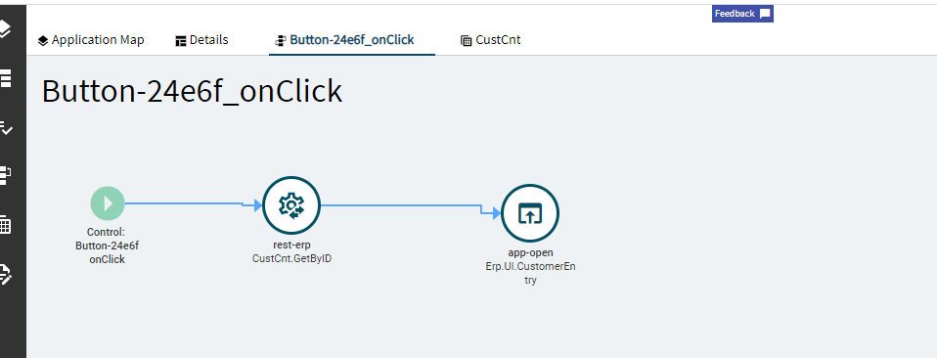Open the data grid icon in sidebar
Image resolution: width=937 pixels, height=358 pixels.
(5, 225)
